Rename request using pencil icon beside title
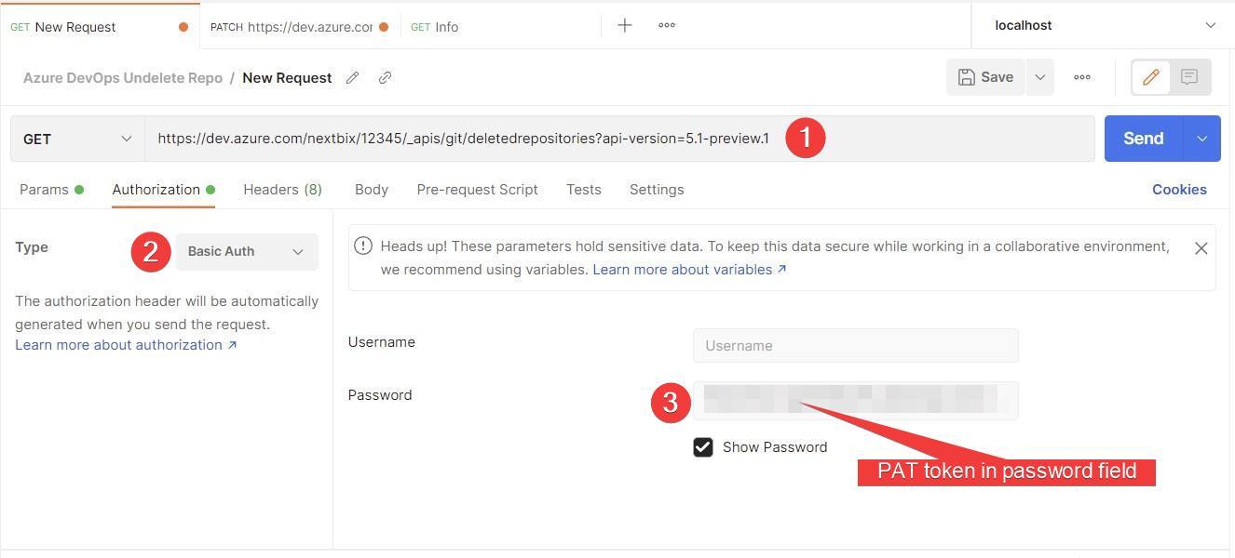Screen dimensions: 1235x558 (x=352, y=78)
